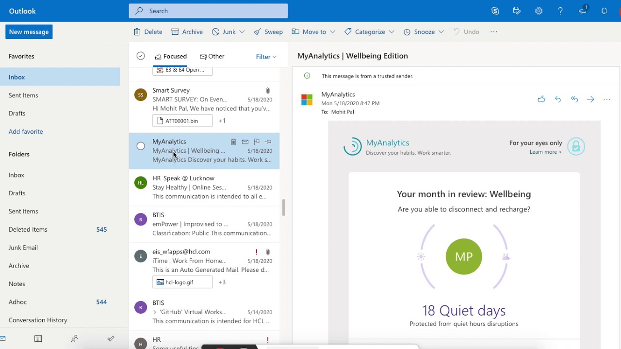Viewport: 621px width, 349px height.
Task: Select the MyAnalytics message checkbox circle
Action: click(141, 146)
